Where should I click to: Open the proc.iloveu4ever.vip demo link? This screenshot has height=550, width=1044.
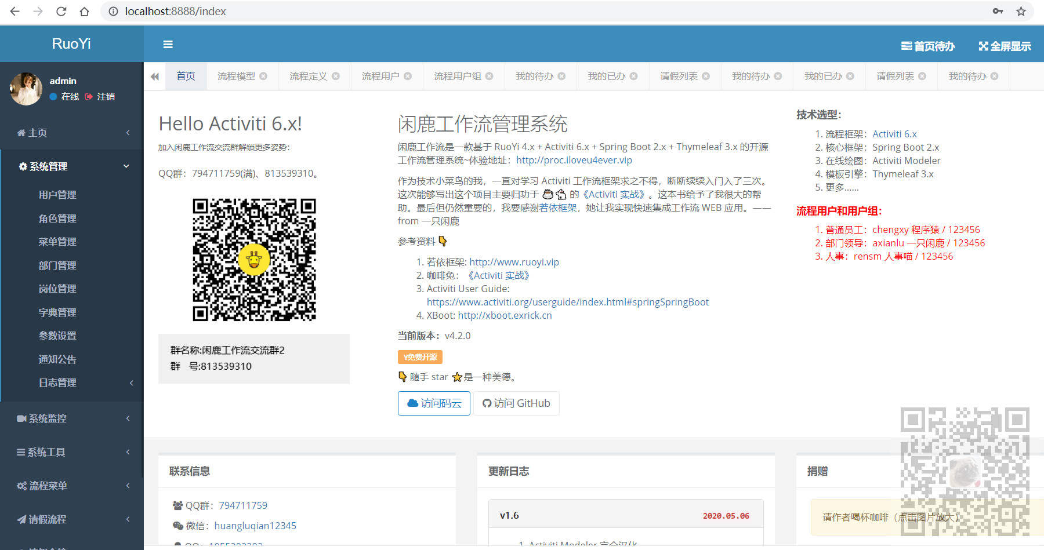pos(574,160)
